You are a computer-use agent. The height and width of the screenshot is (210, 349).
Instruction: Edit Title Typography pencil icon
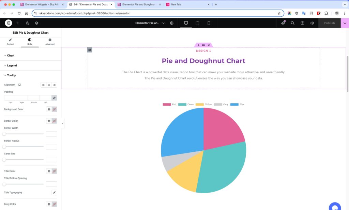(54, 193)
